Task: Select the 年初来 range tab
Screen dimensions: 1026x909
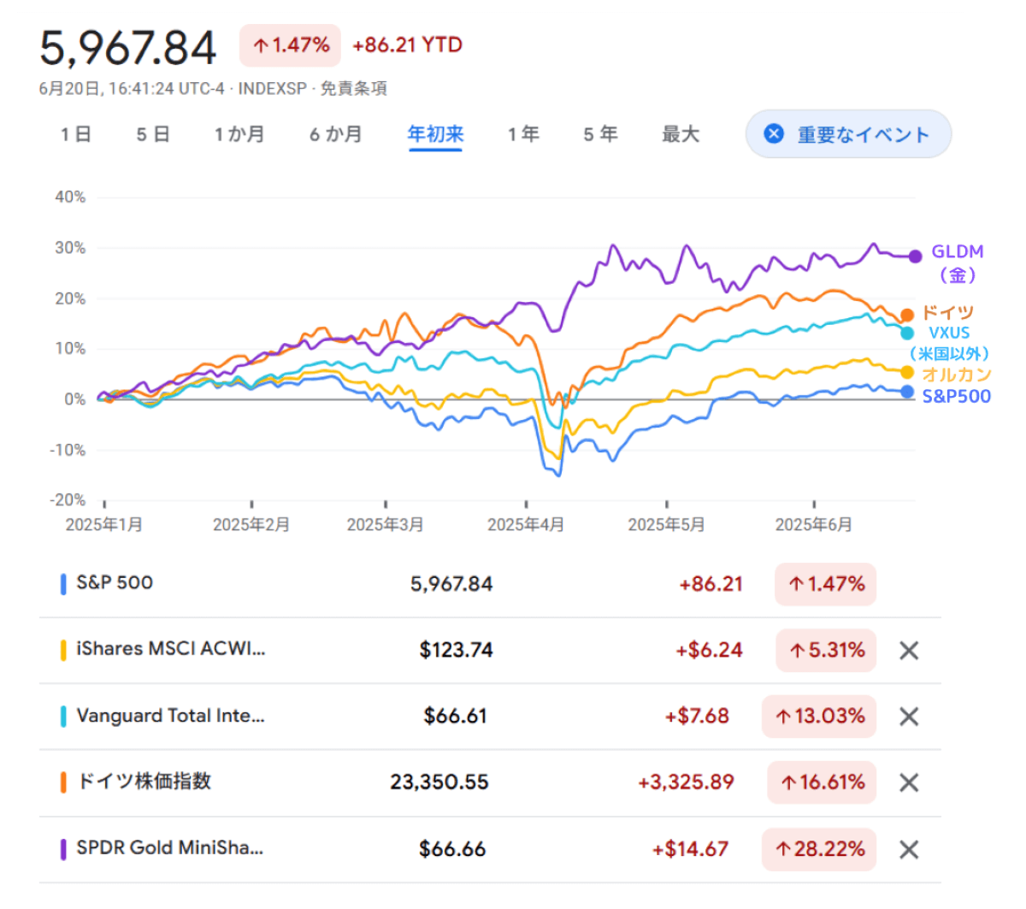Action: [x=435, y=134]
